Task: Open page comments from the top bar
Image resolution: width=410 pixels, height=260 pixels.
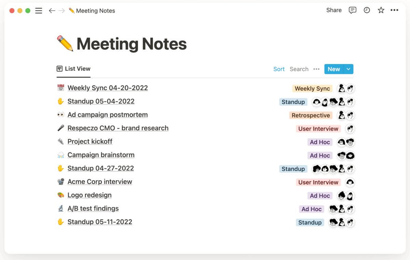Action: [353, 10]
